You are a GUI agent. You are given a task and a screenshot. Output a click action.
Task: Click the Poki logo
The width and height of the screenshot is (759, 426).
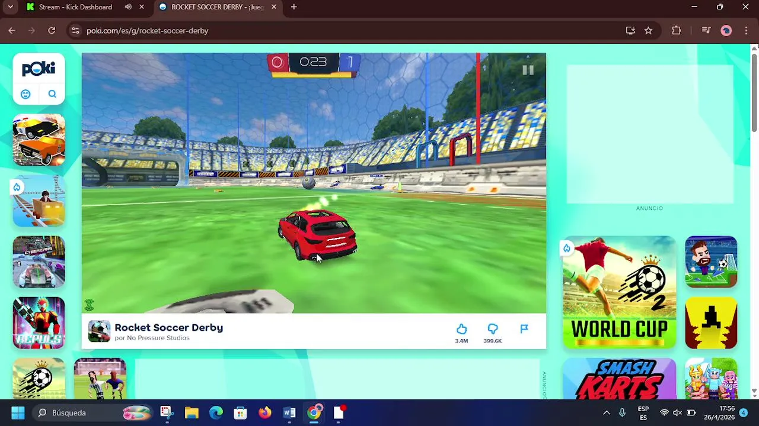(39, 69)
